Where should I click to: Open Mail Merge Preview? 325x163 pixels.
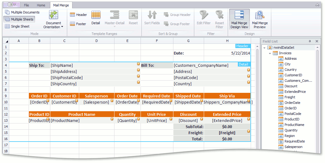point(260,19)
